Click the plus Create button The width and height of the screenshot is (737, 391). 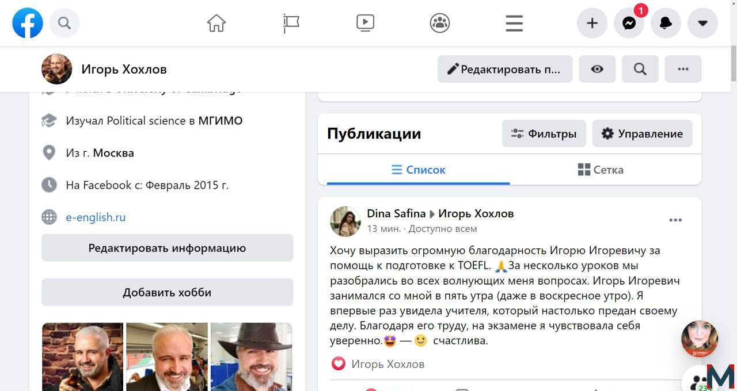pos(592,23)
